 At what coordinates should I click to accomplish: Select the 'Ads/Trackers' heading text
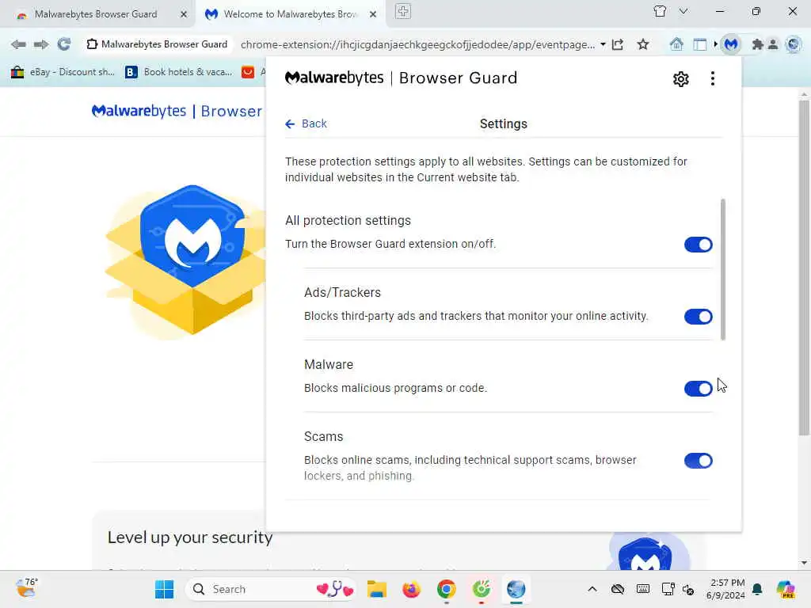click(x=342, y=293)
